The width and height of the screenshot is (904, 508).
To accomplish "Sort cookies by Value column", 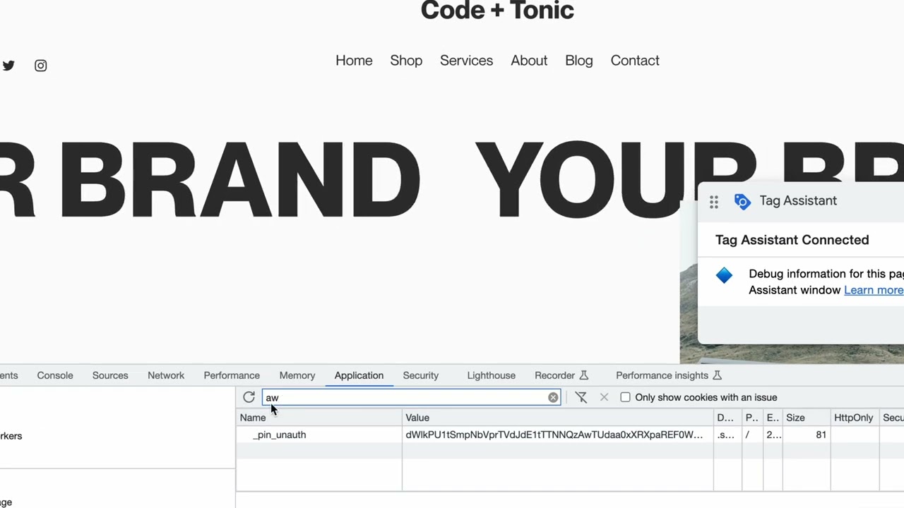I will 558,418.
